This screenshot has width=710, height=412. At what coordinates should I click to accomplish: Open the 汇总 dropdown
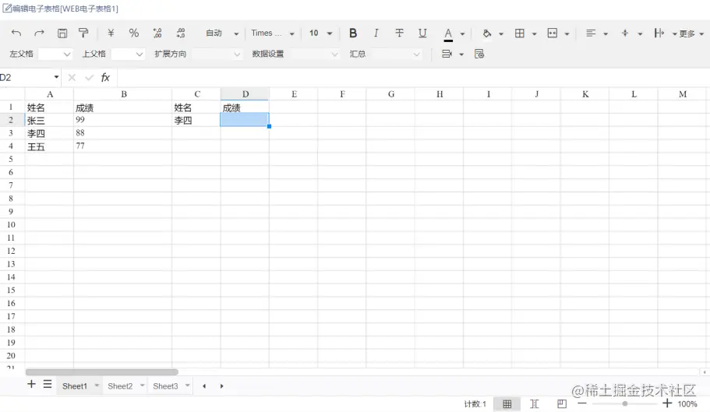(x=396, y=55)
